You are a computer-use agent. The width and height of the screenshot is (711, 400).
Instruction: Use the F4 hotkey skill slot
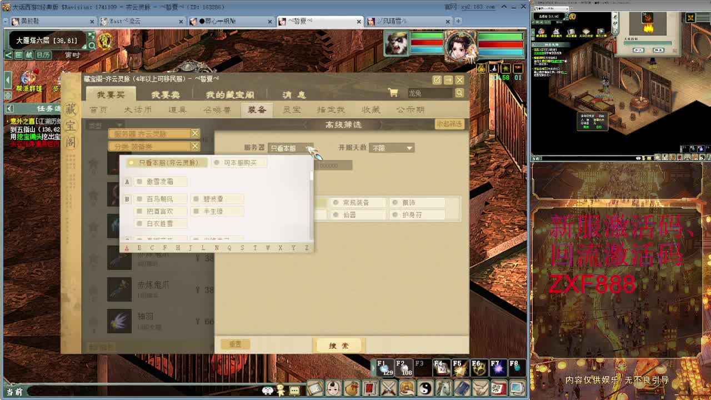click(x=441, y=367)
